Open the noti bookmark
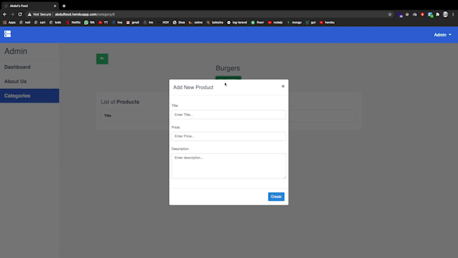 pos(25,22)
